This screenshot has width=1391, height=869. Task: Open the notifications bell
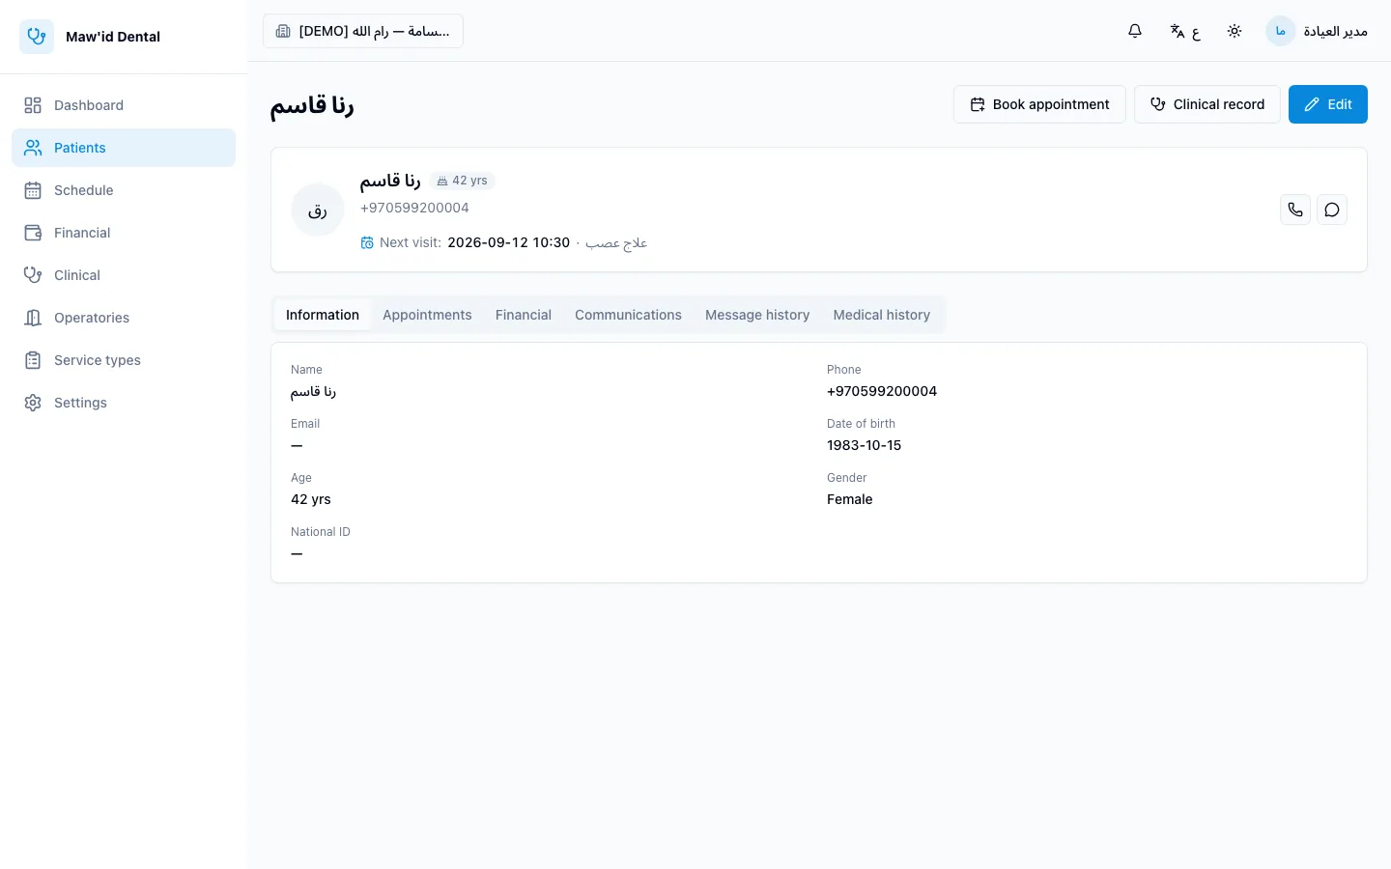[x=1135, y=31]
